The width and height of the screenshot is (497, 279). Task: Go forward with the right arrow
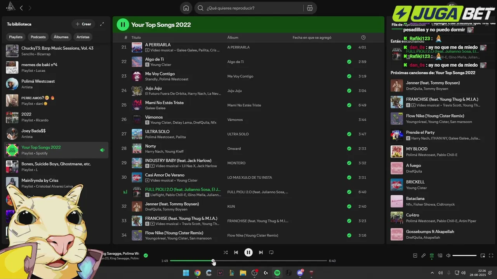30,8
